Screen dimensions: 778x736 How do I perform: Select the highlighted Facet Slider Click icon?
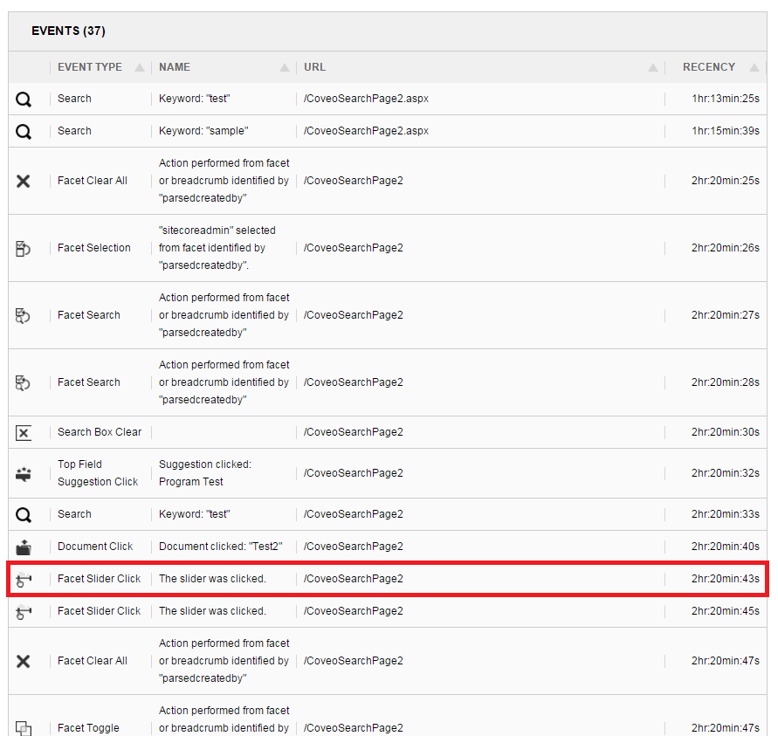pos(21,578)
